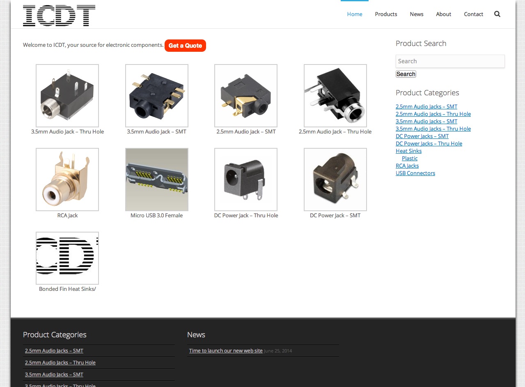Focus the Product Search input field

(450, 61)
